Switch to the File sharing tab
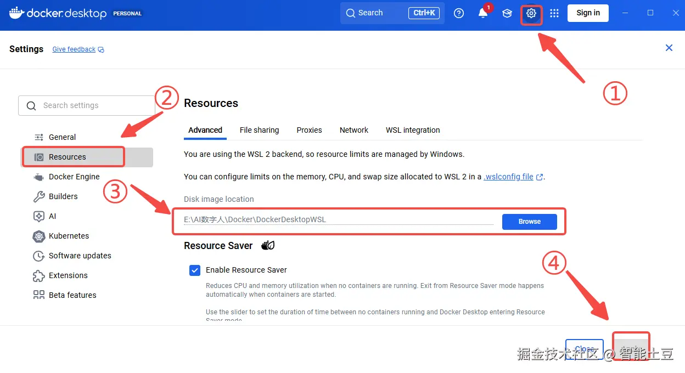 259,130
